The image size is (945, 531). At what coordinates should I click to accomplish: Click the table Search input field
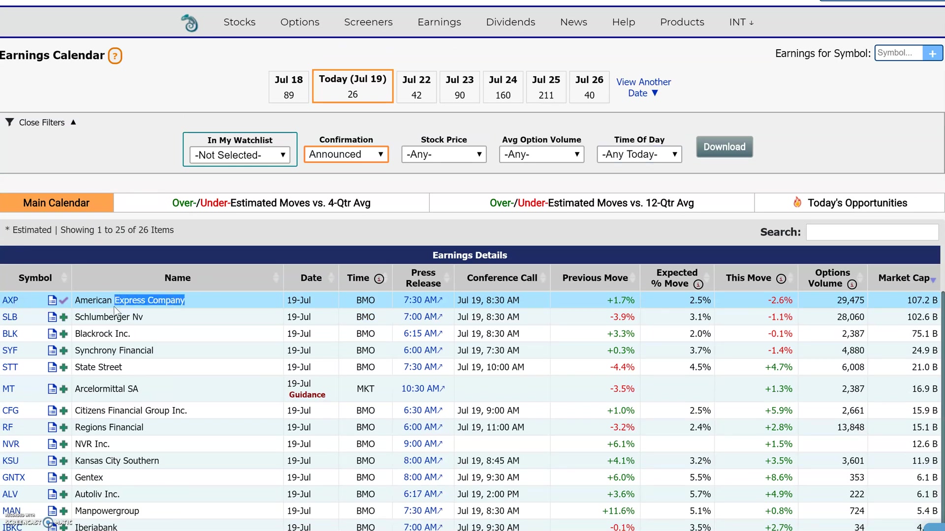tap(872, 232)
